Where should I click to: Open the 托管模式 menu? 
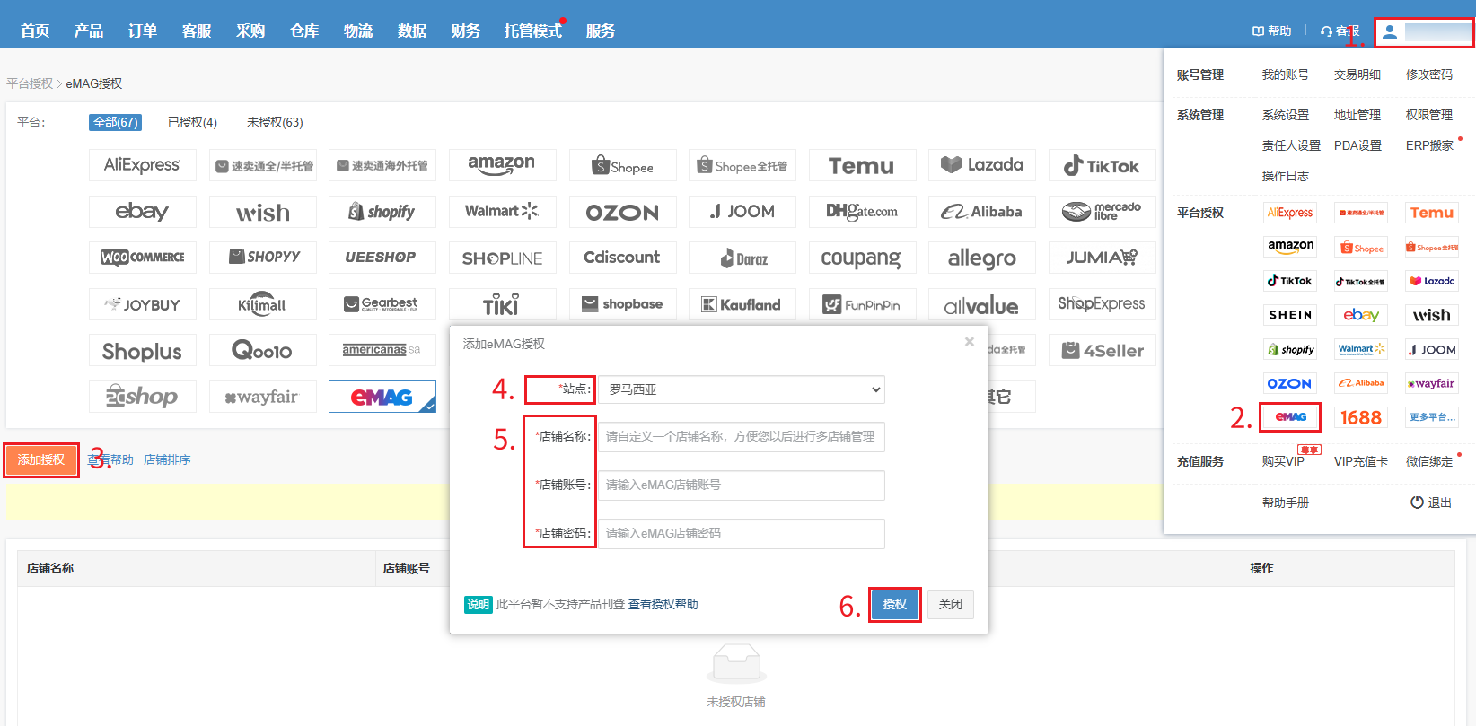click(533, 31)
